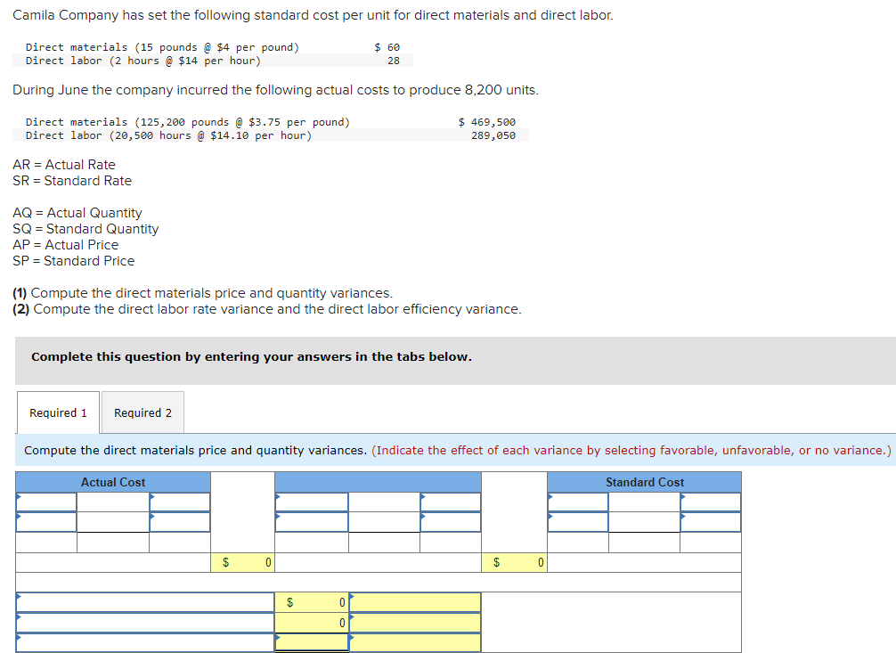Click the actual materials cost "$ 469,500"

click(487, 122)
